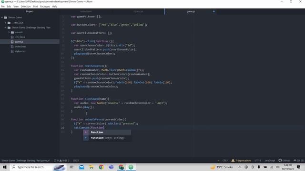Screen dimensions: 305x171
Task: Open the Mail app on taskbar
Action: click(x=81, y=167)
